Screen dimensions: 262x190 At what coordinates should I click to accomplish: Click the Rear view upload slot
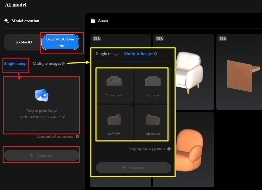click(x=153, y=85)
